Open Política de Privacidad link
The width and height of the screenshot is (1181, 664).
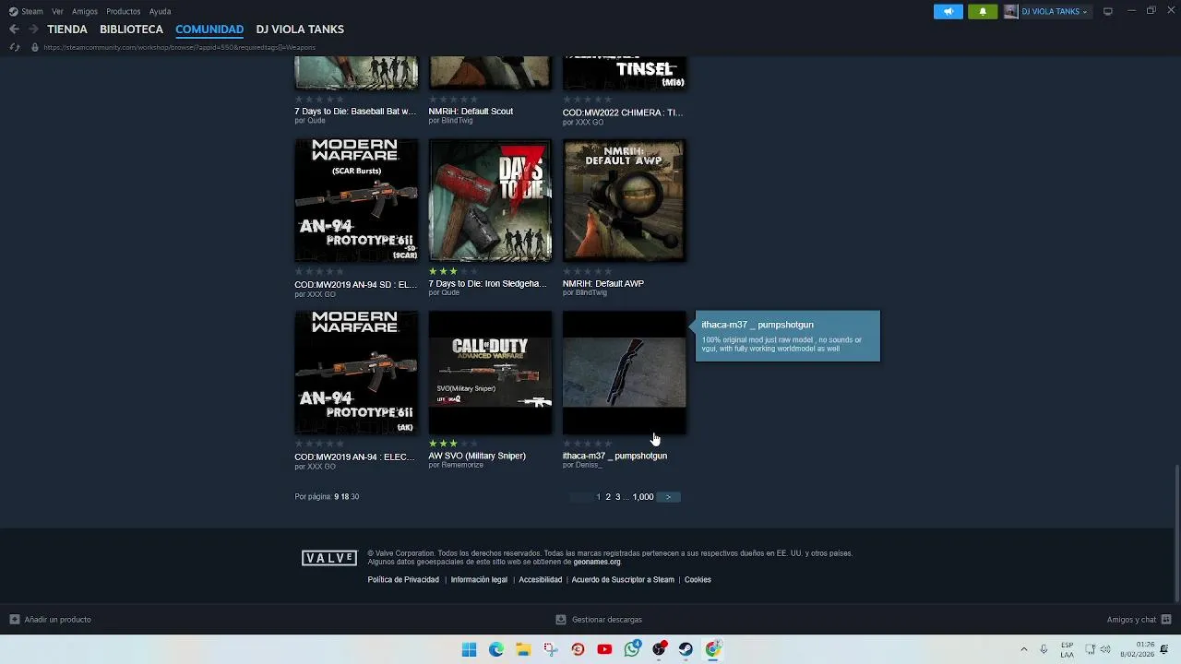pyautogui.click(x=403, y=580)
